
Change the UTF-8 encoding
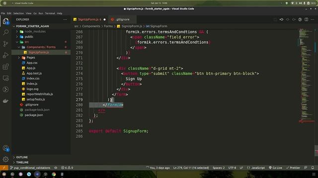click(x=232, y=168)
